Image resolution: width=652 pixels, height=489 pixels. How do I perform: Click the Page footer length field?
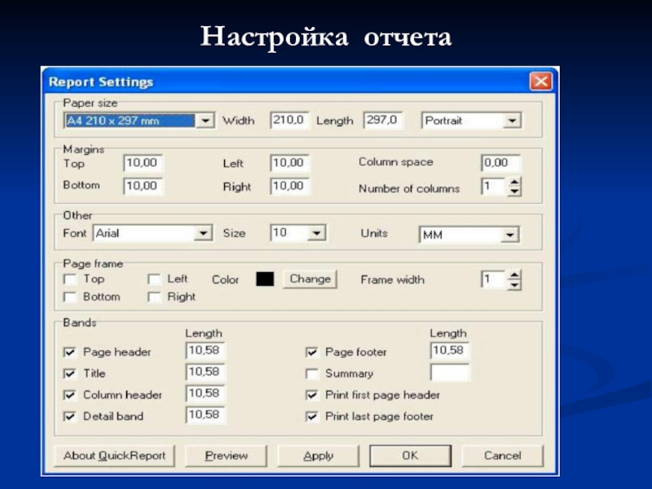(x=450, y=350)
